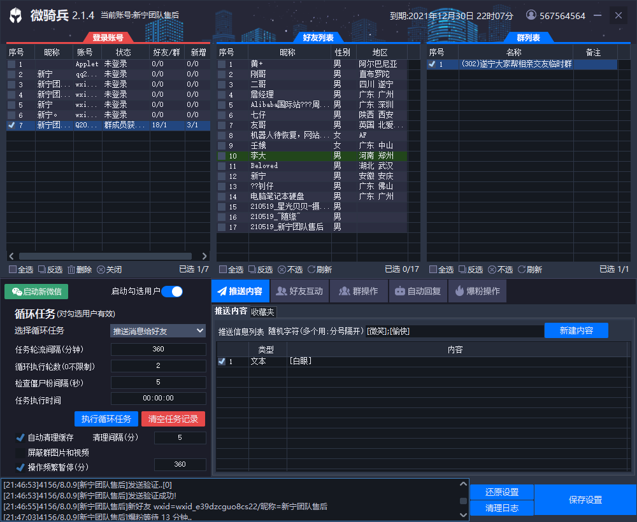Click the refresh icon under friend list
Image resolution: width=637 pixels, height=522 pixels.
(x=311, y=269)
